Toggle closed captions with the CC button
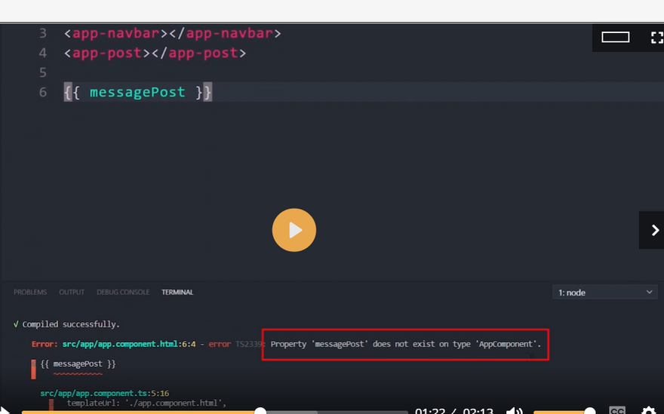The image size is (664, 414). pos(617,410)
